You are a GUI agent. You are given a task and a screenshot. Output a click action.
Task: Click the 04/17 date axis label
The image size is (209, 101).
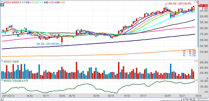[x=46, y=95]
